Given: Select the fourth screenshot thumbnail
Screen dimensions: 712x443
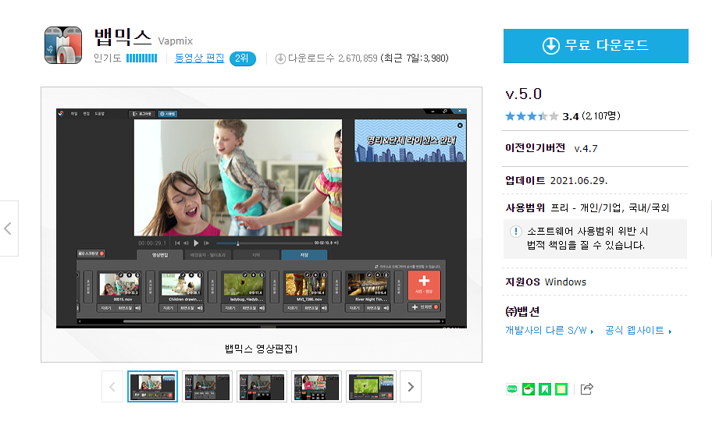Looking at the screenshot, I should [316, 387].
